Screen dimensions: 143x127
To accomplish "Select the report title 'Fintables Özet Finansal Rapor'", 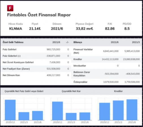I will (x=39, y=15).
